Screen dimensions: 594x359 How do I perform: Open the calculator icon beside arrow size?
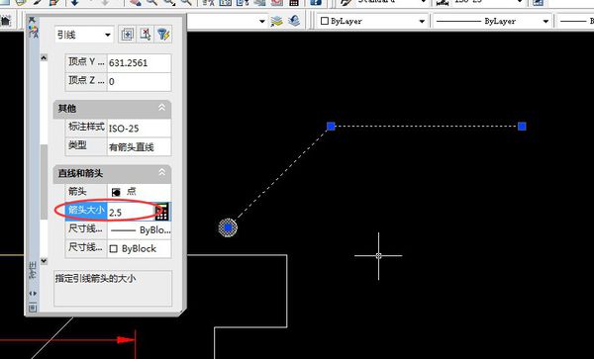point(161,212)
